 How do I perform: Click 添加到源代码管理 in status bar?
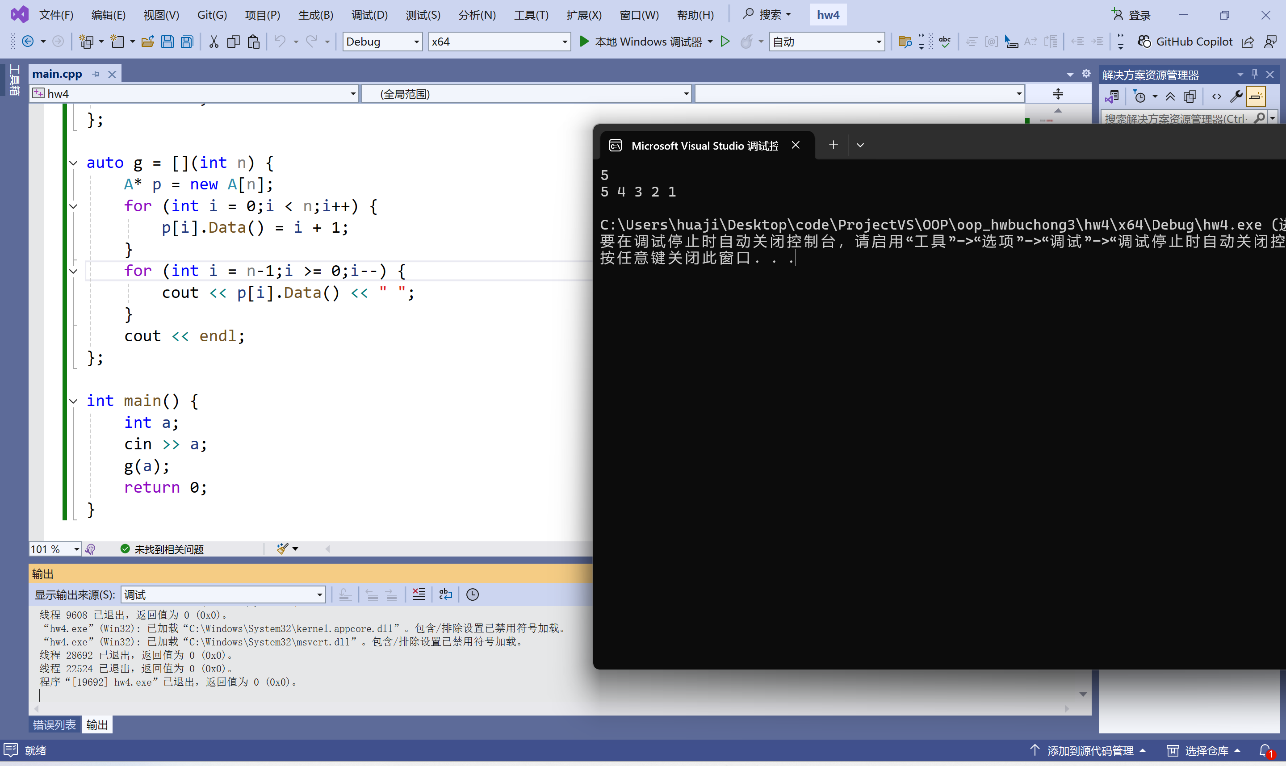1089,750
